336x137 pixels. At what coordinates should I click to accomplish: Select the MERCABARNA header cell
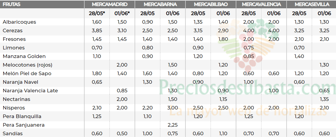tap(160, 4)
